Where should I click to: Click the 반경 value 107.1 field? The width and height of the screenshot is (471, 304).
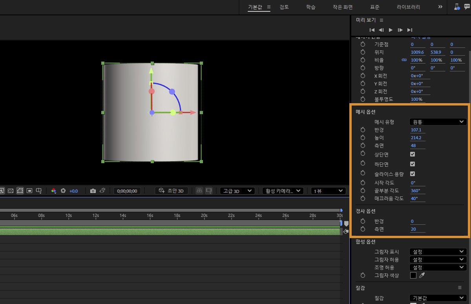pos(418,130)
